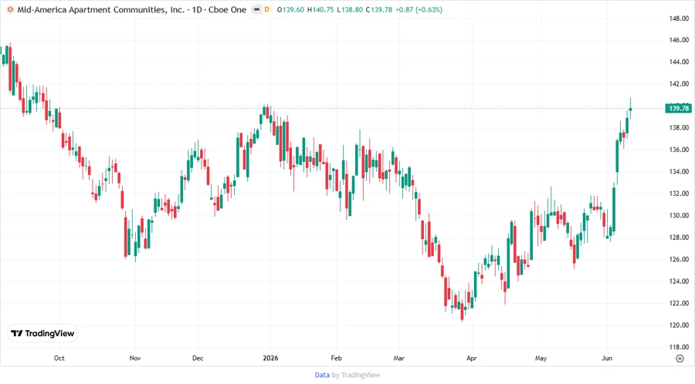Click the change value +0.87 (+0.63%)
The width and height of the screenshot is (695, 384).
click(419, 10)
